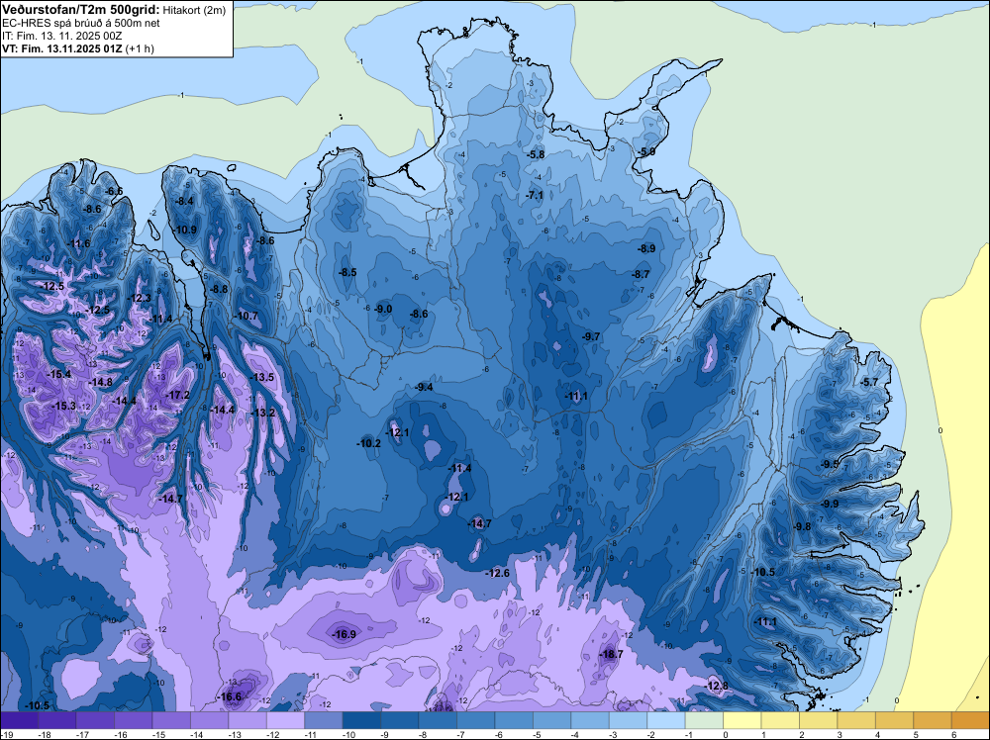Viewport: 990px width, 740px height.
Task: Select the -12.8 temperature value
Action: 716,686
